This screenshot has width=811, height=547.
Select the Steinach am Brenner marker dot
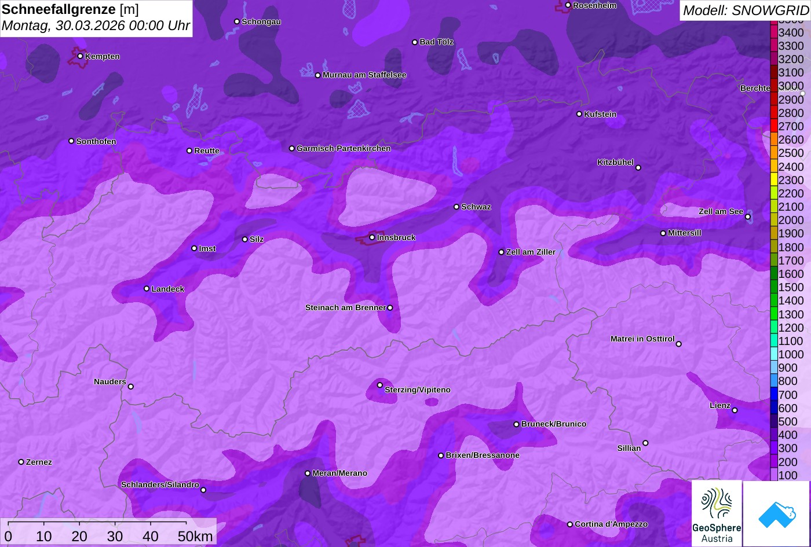[390, 308]
